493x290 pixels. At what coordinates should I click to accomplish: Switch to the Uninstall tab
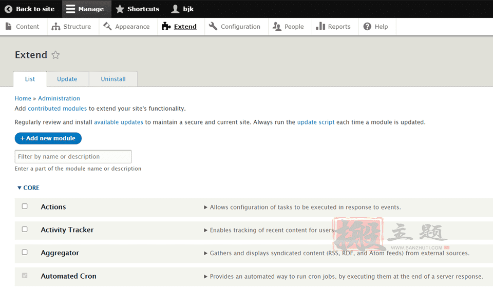coord(113,79)
